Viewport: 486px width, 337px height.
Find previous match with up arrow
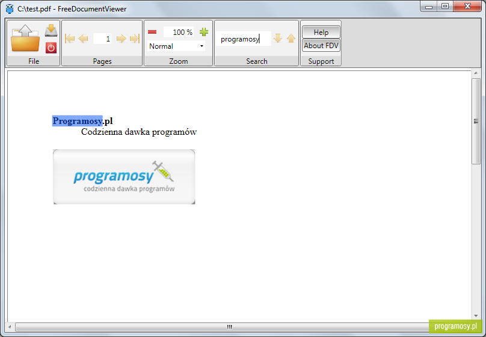click(x=291, y=39)
